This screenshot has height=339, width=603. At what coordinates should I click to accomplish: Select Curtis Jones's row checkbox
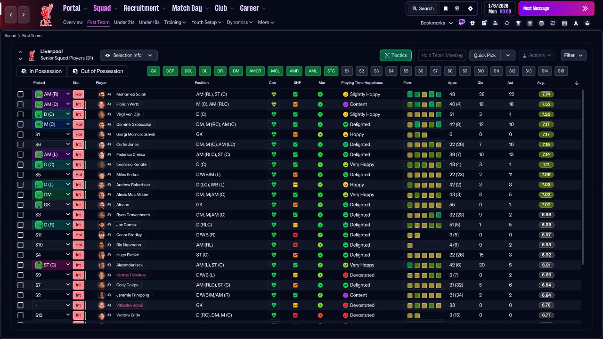click(x=20, y=145)
